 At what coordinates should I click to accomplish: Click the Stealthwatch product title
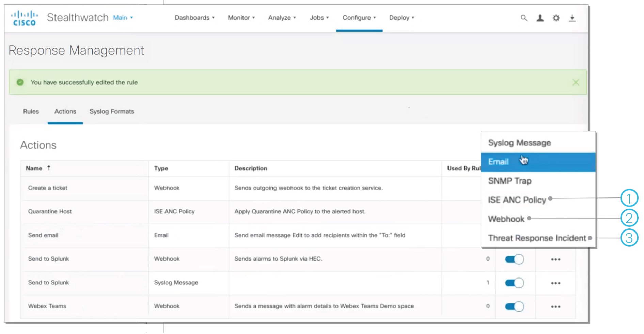[x=78, y=17]
